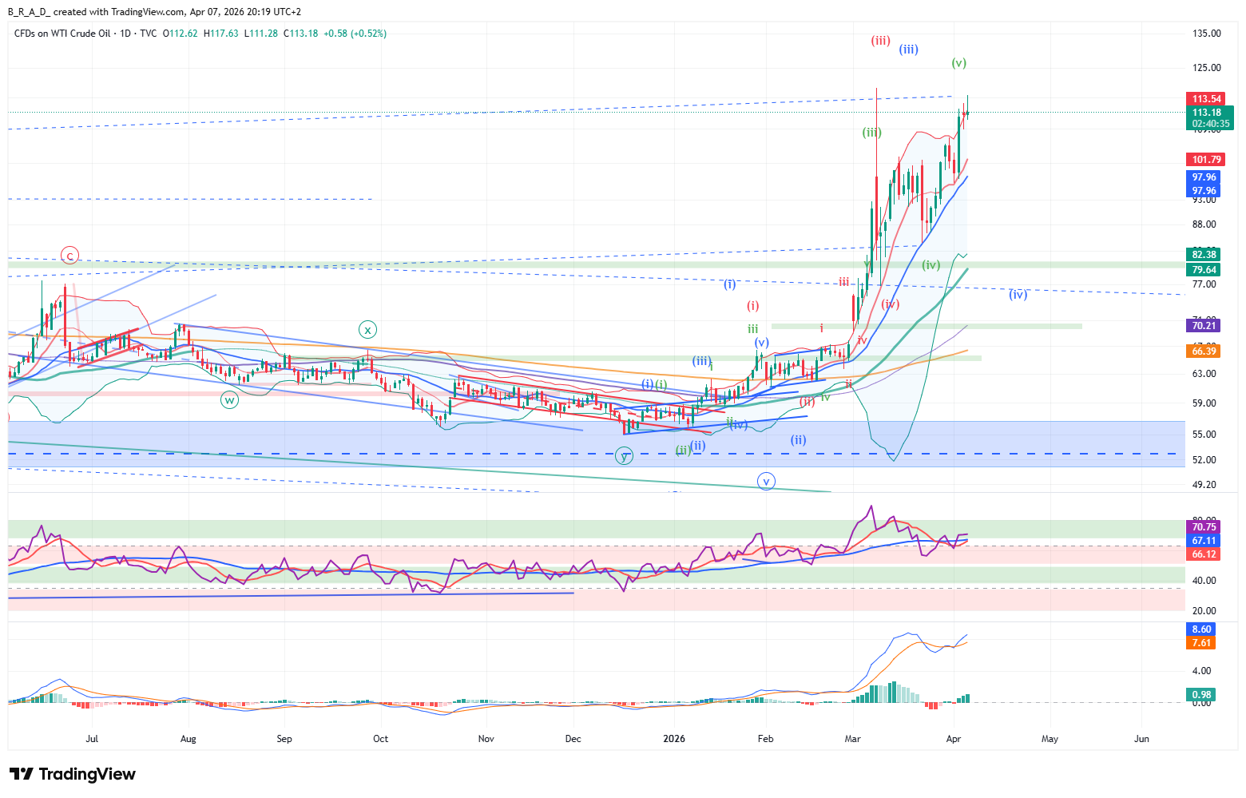This screenshot has width=1246, height=798.
Task: Select the green 79.64 price axis label
Action: (x=1204, y=270)
